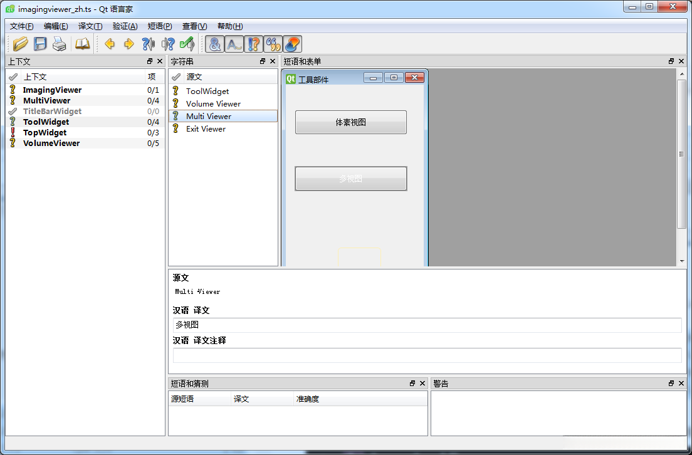692x455 pixels.
Task: Select ImagingViewer context row
Action: [85, 90]
